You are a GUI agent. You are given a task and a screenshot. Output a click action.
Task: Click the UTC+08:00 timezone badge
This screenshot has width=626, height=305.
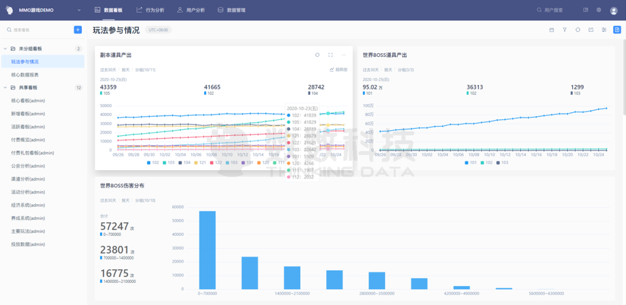pos(158,30)
